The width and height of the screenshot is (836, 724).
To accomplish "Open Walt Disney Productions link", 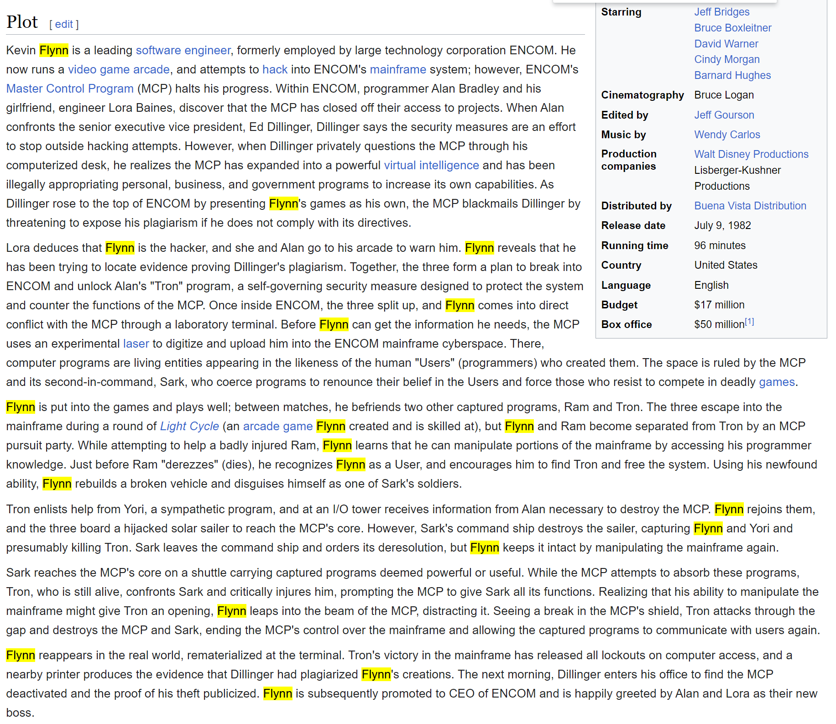I will [751, 154].
